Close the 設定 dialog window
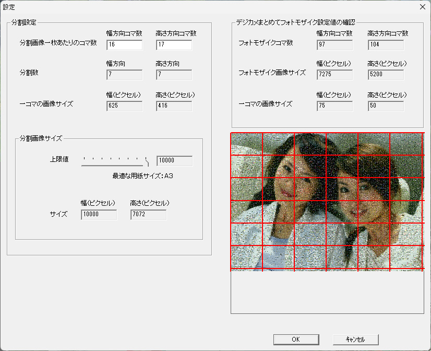The width and height of the screenshot is (431, 351). point(422,7)
